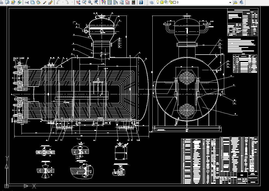The width and height of the screenshot is (269, 191).
Task: Open Plot Preview tool
Action: coord(7,2)
